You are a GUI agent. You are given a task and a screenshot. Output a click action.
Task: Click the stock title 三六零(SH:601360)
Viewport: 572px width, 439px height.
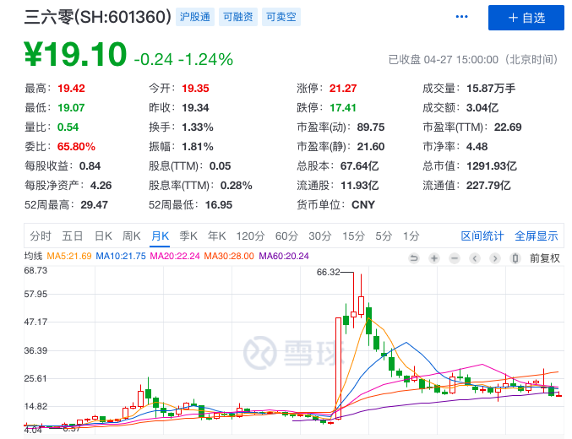point(98,17)
